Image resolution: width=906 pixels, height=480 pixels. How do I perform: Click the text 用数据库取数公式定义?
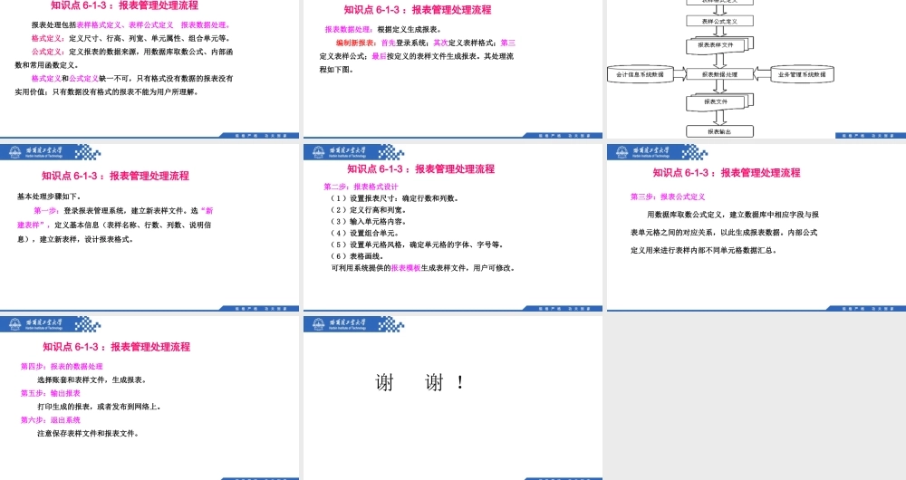pos(684,215)
